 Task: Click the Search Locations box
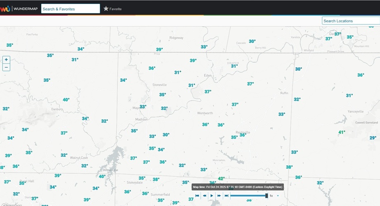click(350, 21)
